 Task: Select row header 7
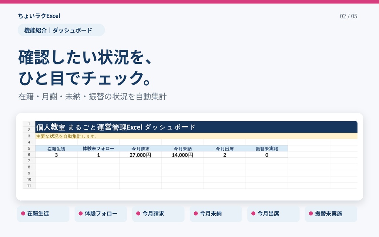(x=29, y=161)
